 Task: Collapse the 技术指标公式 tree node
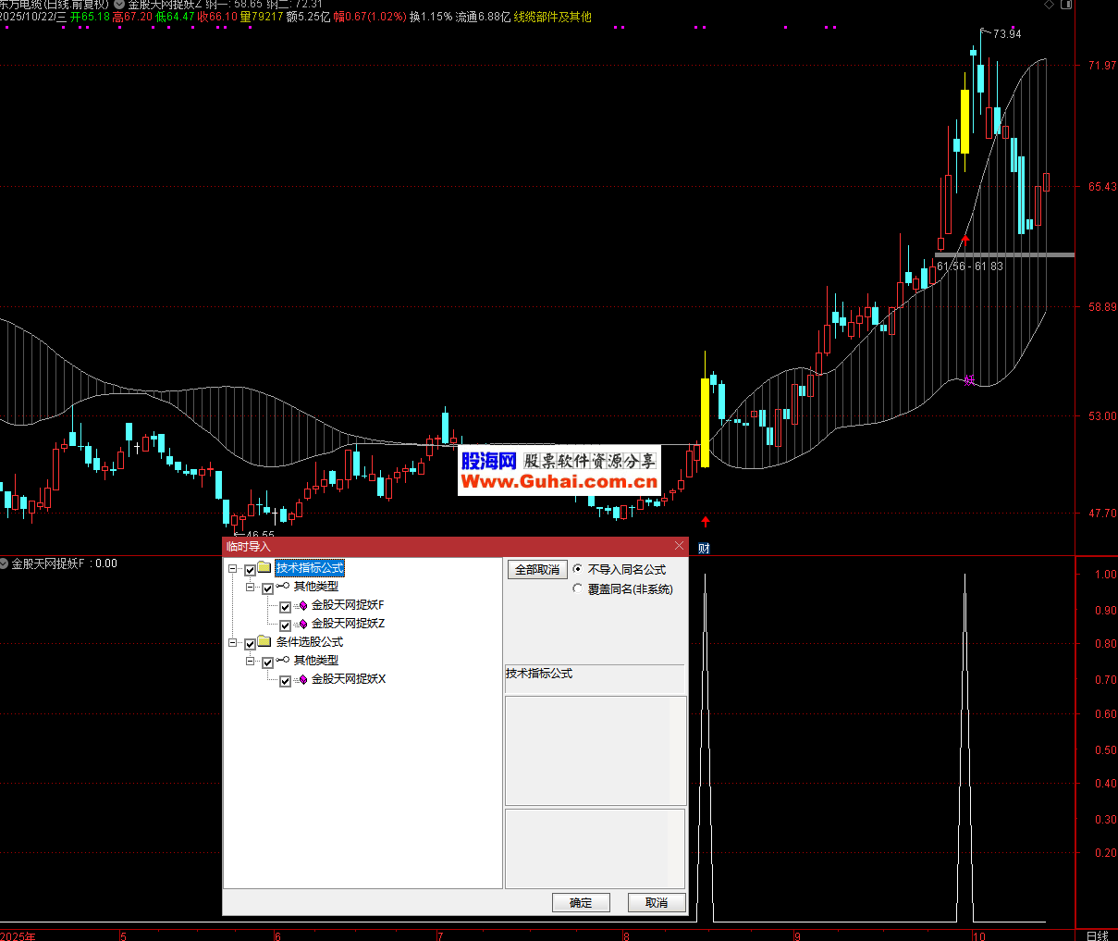coord(233,569)
